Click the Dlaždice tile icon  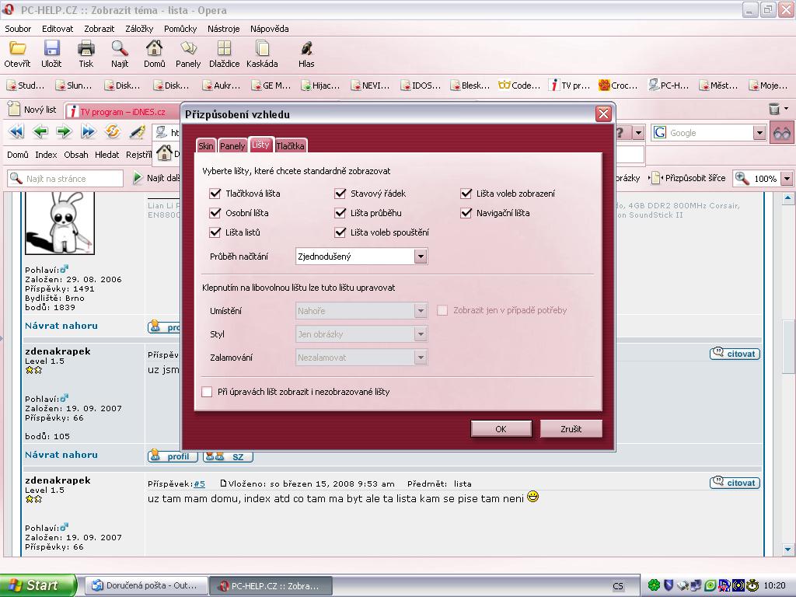pos(224,49)
